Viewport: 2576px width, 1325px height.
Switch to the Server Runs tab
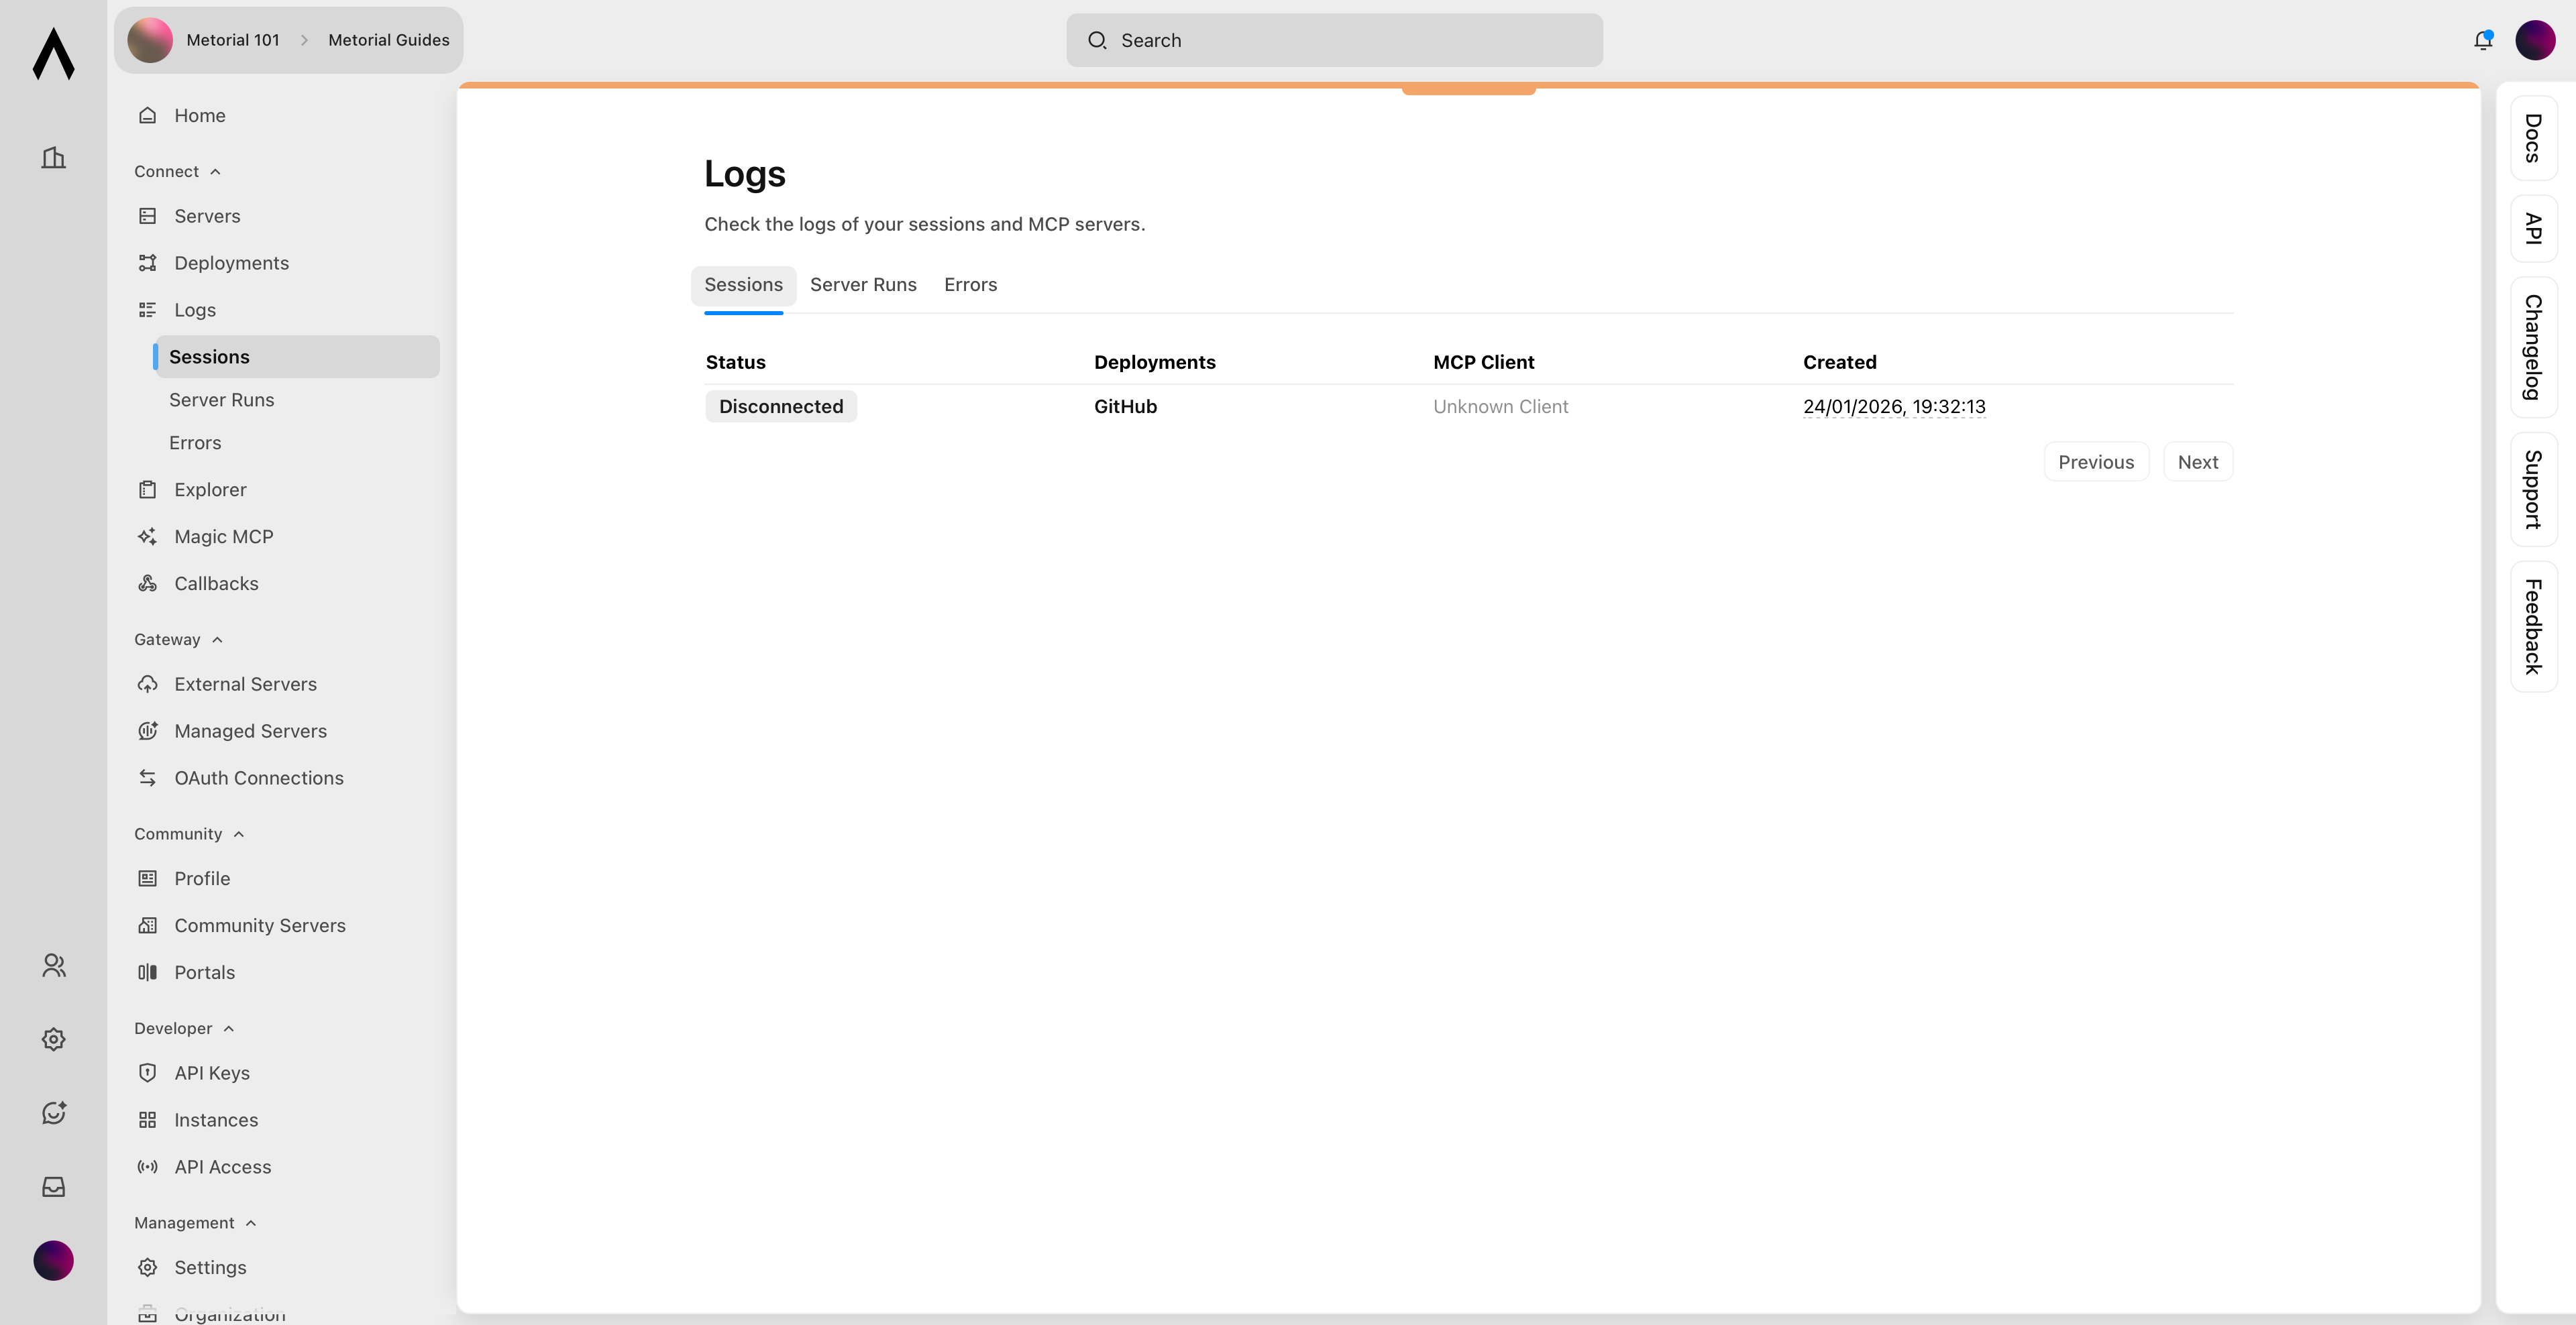click(x=863, y=285)
